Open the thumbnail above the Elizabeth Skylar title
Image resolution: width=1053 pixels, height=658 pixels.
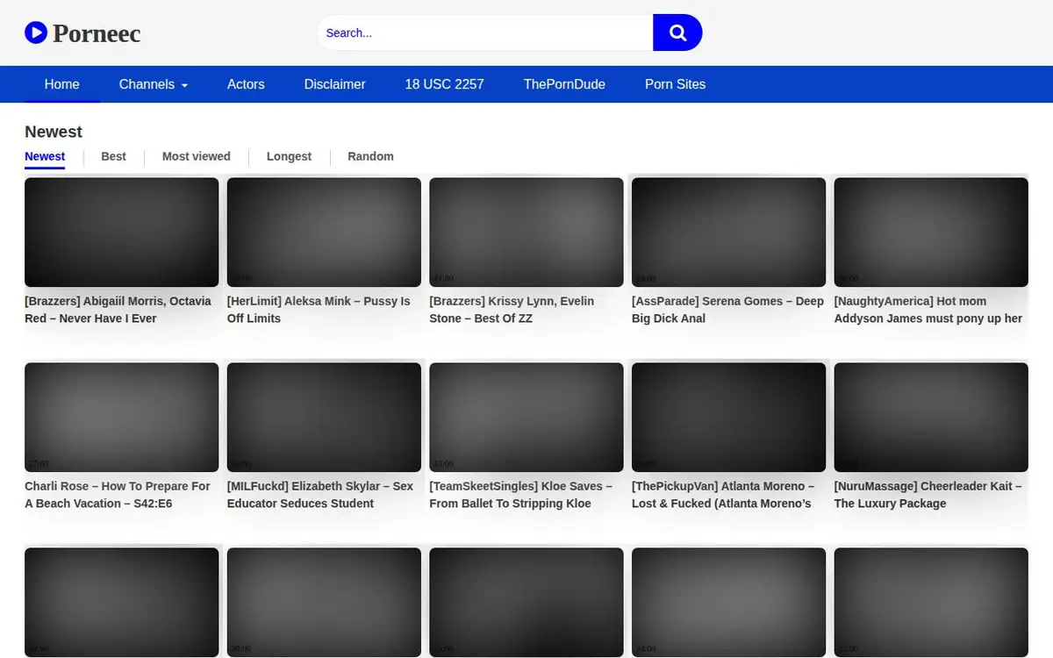324,418
